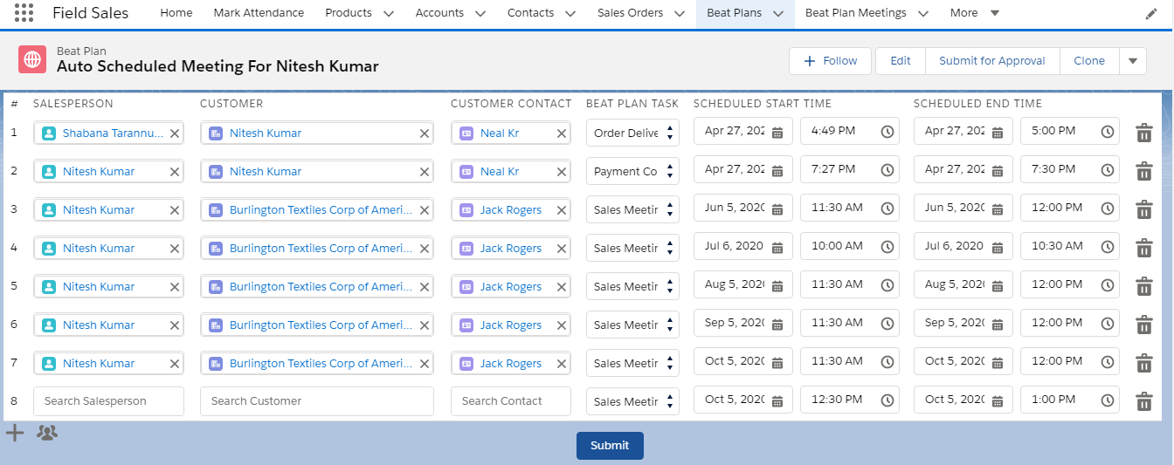
Task: Open Payment Collection task dropdown in row 2
Action: tap(632, 172)
